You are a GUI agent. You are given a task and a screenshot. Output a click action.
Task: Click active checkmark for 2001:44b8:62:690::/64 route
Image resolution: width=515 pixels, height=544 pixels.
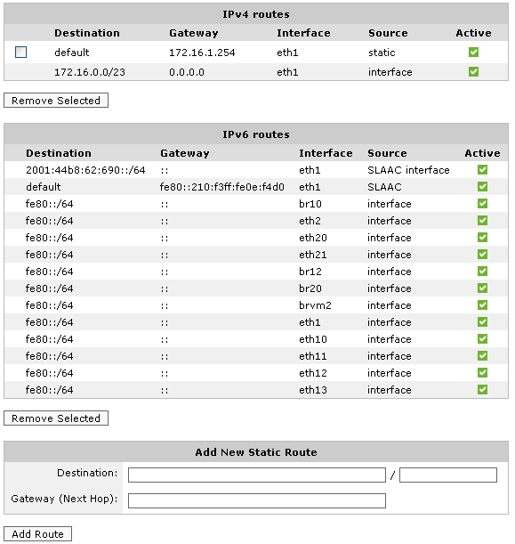pyautogui.click(x=482, y=170)
